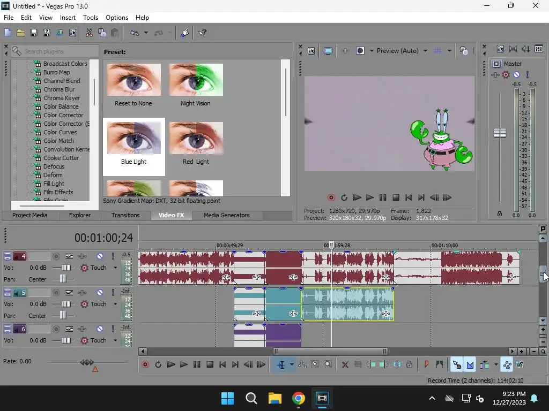Select the Normal Edit Tool in timeline toolbar
Image resolution: width=549 pixels, height=411 pixels.
pyautogui.click(x=281, y=365)
